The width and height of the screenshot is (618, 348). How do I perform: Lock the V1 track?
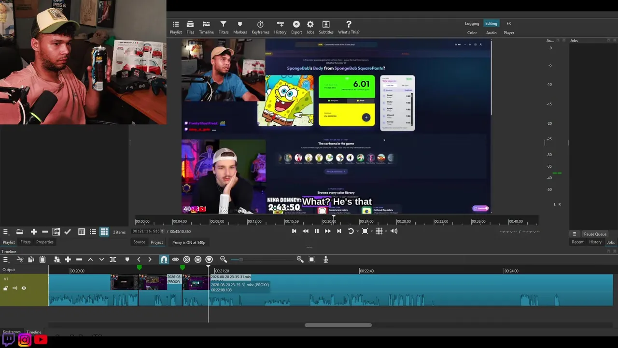click(x=6, y=288)
